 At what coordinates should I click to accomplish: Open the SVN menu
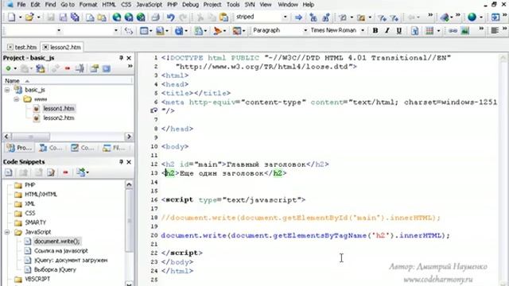250,5
